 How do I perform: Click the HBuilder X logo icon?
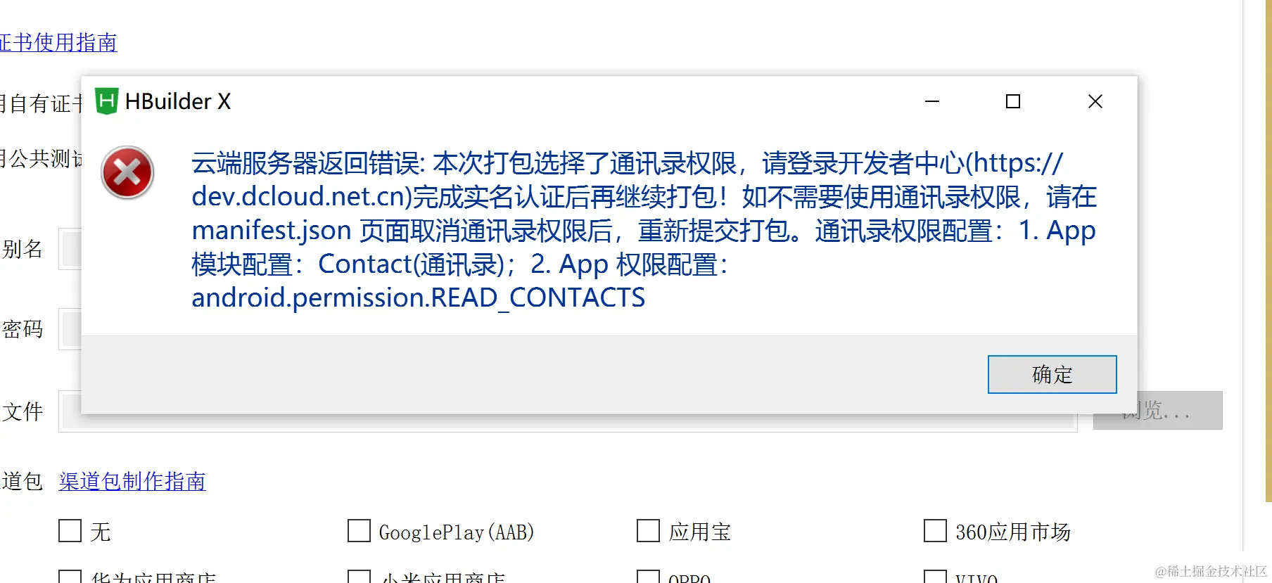point(106,101)
